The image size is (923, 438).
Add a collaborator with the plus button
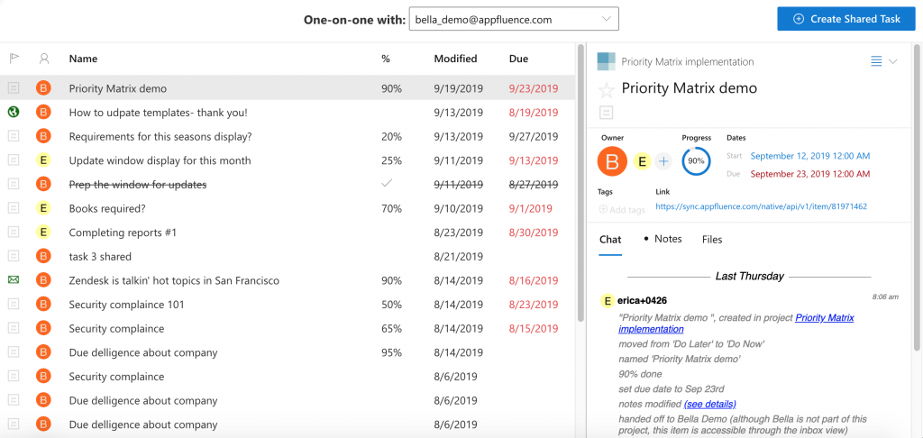(x=663, y=161)
